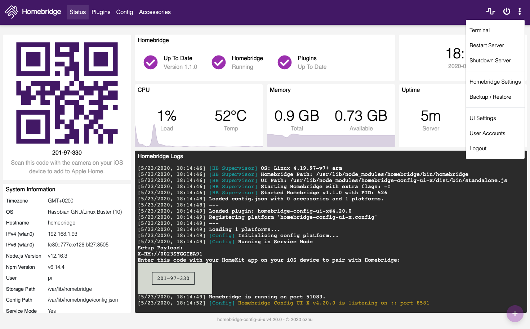Click the IPv6 address fe80::777e:e126:bf27:8505
The width and height of the screenshot is (530, 329).
click(x=78, y=245)
